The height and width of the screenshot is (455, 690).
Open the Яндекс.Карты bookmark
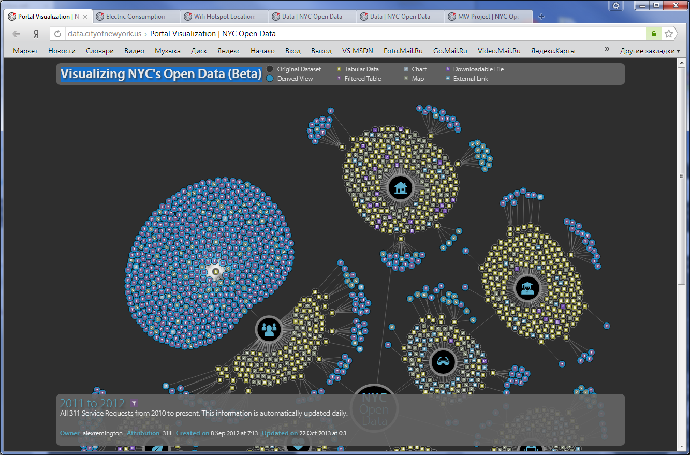pyautogui.click(x=553, y=51)
